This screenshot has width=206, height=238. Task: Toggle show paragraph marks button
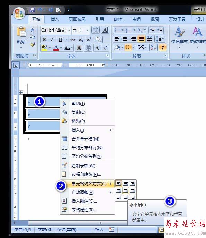click(163, 48)
